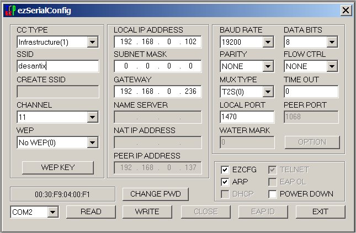
Task: Click the CHANGE PWD button
Action: (x=156, y=194)
